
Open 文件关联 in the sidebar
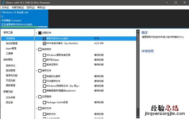11,97
